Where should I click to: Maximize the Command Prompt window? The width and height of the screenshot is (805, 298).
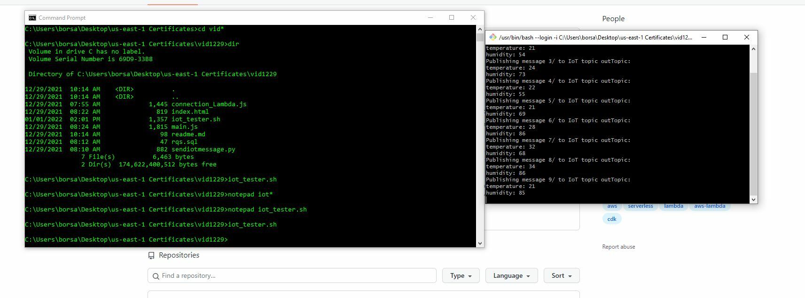tap(452, 18)
